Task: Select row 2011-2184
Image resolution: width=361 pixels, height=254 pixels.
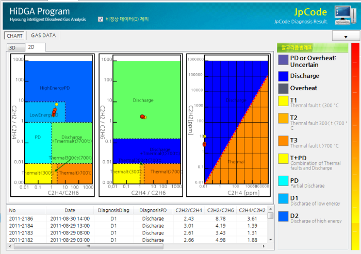Action: [x=137, y=226]
